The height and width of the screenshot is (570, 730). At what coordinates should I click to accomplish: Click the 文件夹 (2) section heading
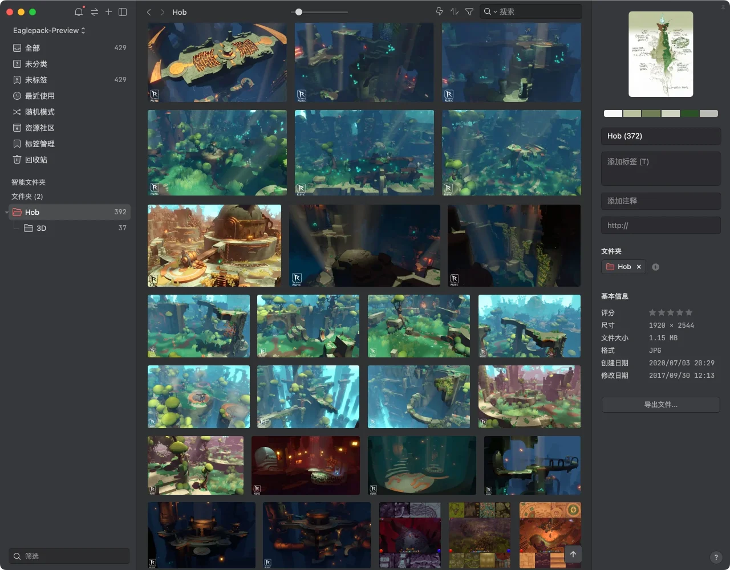pyautogui.click(x=27, y=197)
